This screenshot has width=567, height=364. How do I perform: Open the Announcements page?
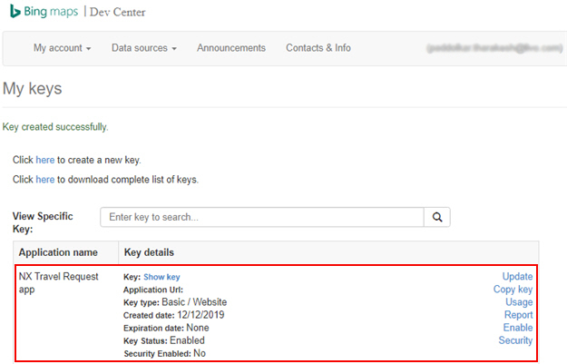[231, 48]
